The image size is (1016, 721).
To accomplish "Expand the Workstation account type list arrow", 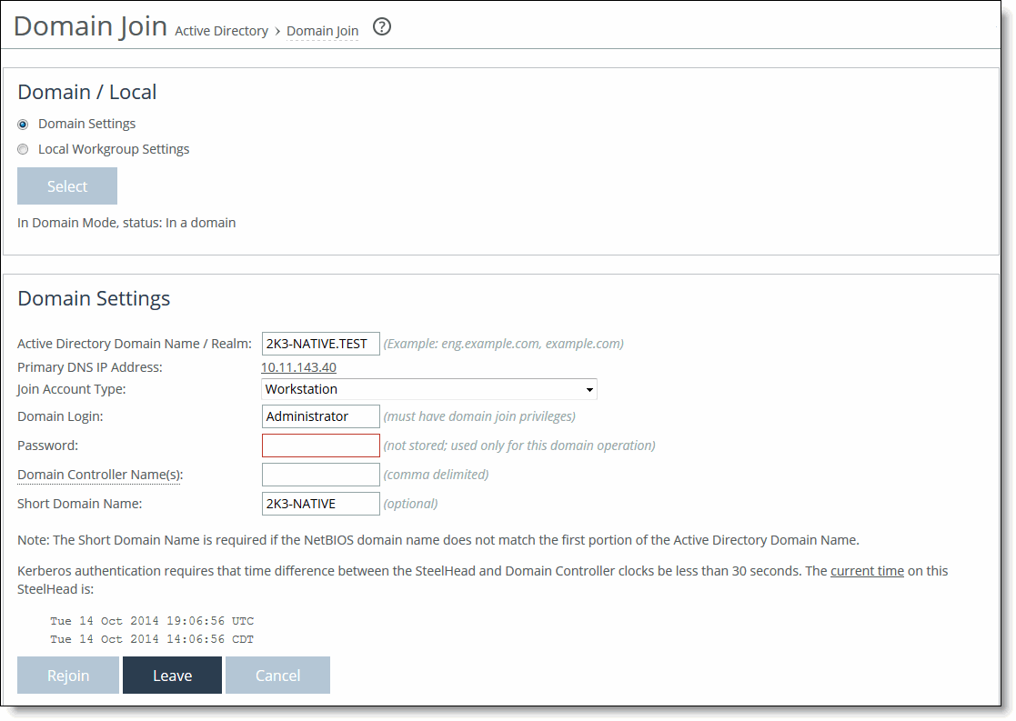I will (x=590, y=388).
